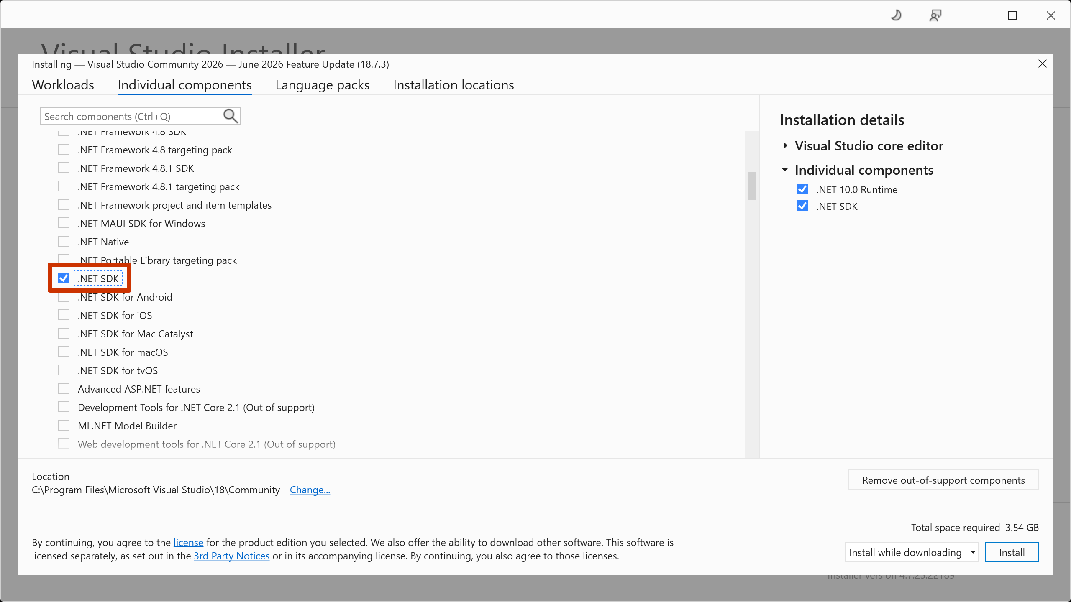Click the Installation details heading

click(x=842, y=120)
